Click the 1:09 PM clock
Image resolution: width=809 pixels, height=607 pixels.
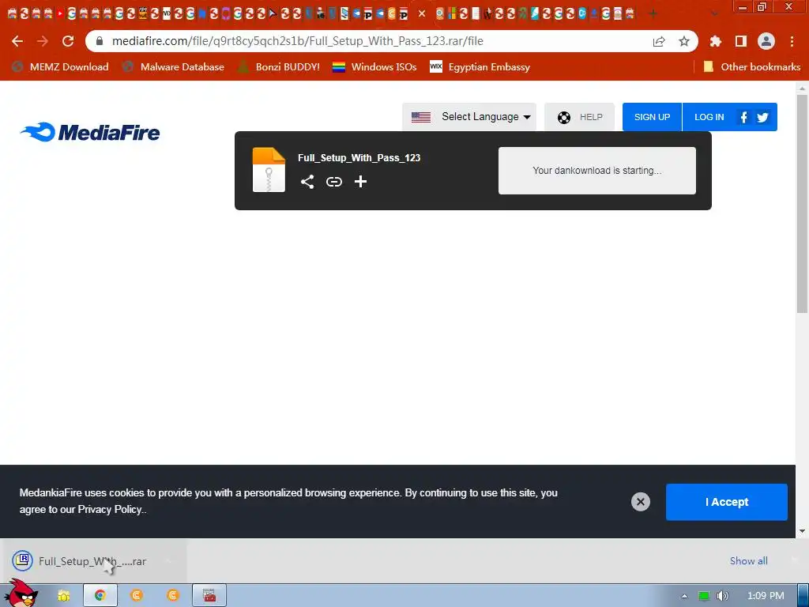(766, 596)
